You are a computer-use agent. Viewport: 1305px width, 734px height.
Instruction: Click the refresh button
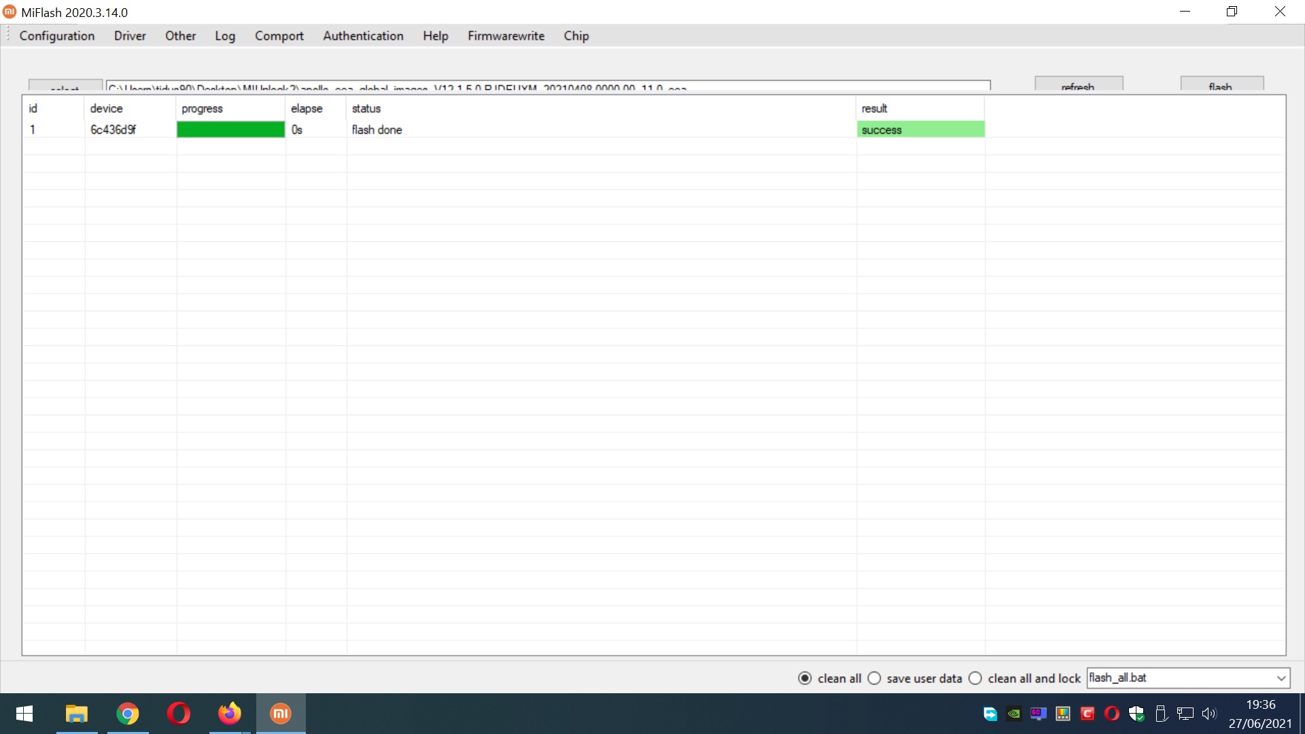coord(1079,84)
